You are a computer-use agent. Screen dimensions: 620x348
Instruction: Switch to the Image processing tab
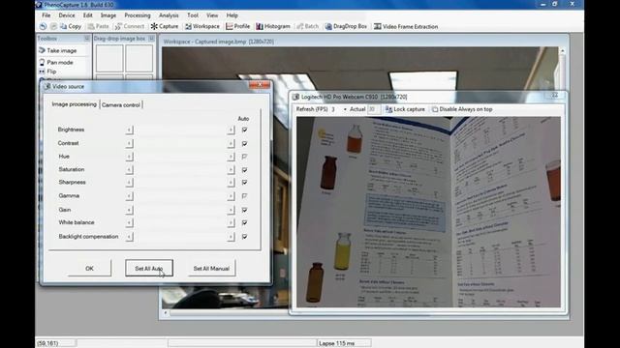tap(75, 104)
